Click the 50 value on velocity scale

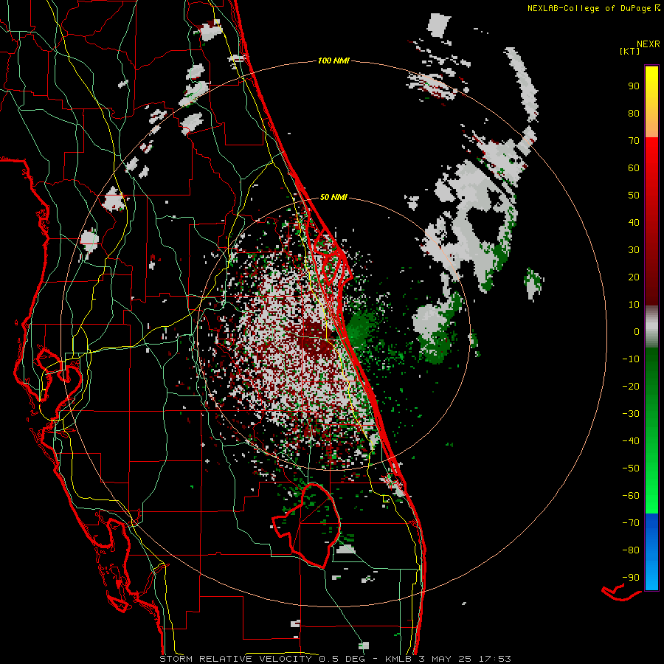click(634, 196)
